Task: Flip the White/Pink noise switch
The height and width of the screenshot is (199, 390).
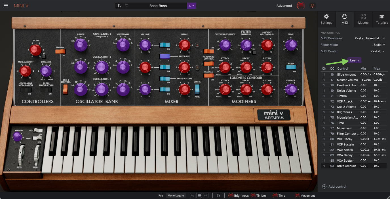Action: pos(197,89)
